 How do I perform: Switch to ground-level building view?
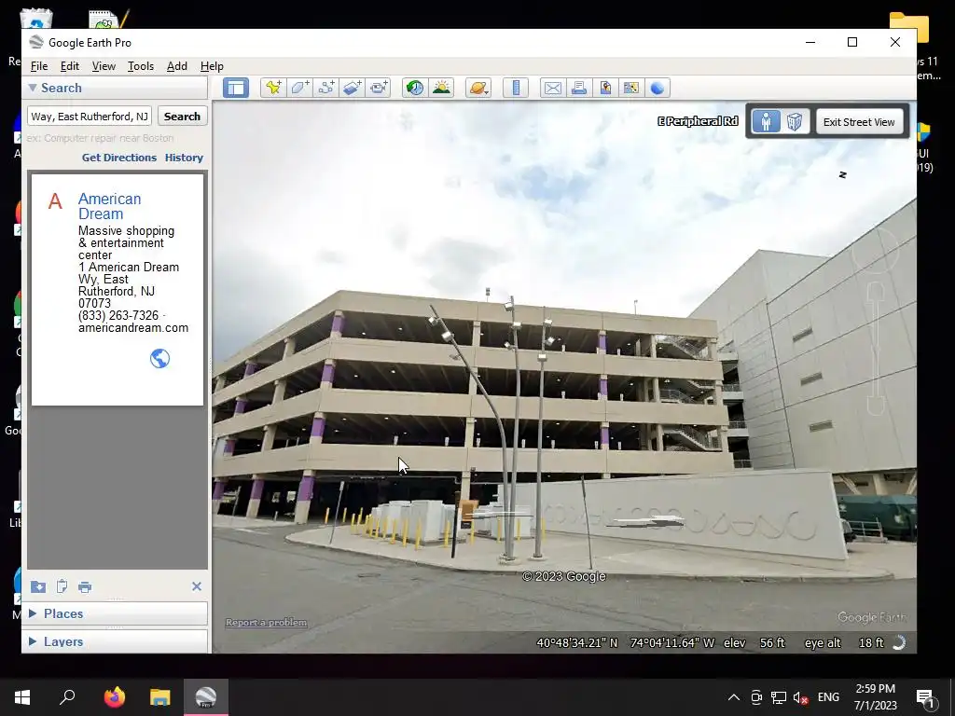tap(795, 121)
